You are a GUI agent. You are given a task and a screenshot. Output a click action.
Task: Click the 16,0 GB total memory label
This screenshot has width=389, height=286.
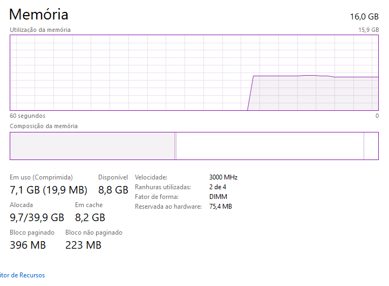pyautogui.click(x=364, y=16)
